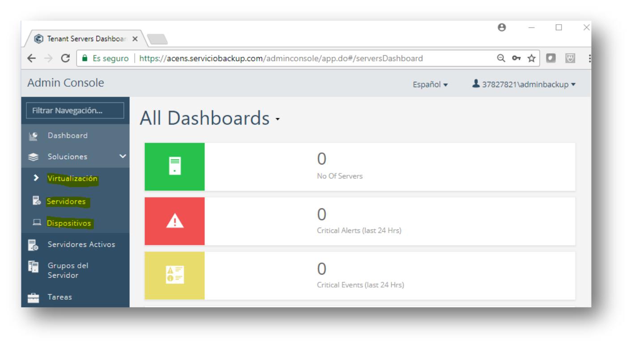The height and width of the screenshot is (347, 631).
Task: Click the Admin Console title
Action: coord(66,83)
